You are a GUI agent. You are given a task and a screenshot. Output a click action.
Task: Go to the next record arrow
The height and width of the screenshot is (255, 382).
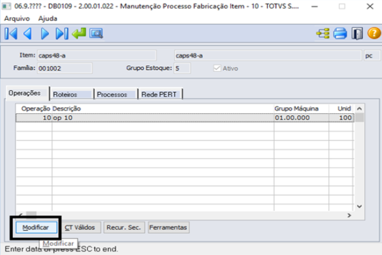pyautogui.click(x=44, y=33)
